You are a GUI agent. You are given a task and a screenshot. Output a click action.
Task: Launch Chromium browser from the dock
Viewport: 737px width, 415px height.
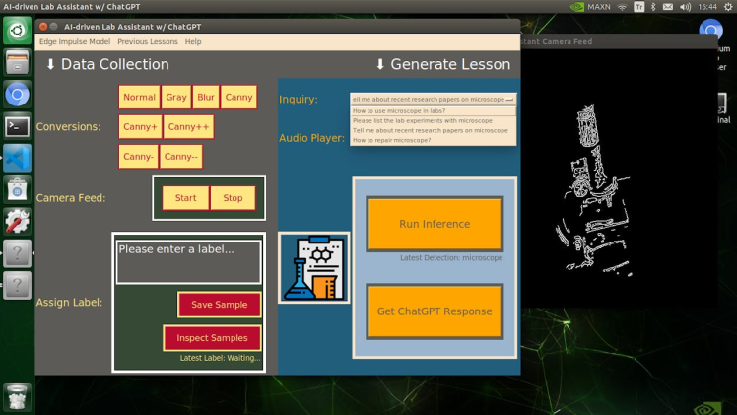point(18,95)
